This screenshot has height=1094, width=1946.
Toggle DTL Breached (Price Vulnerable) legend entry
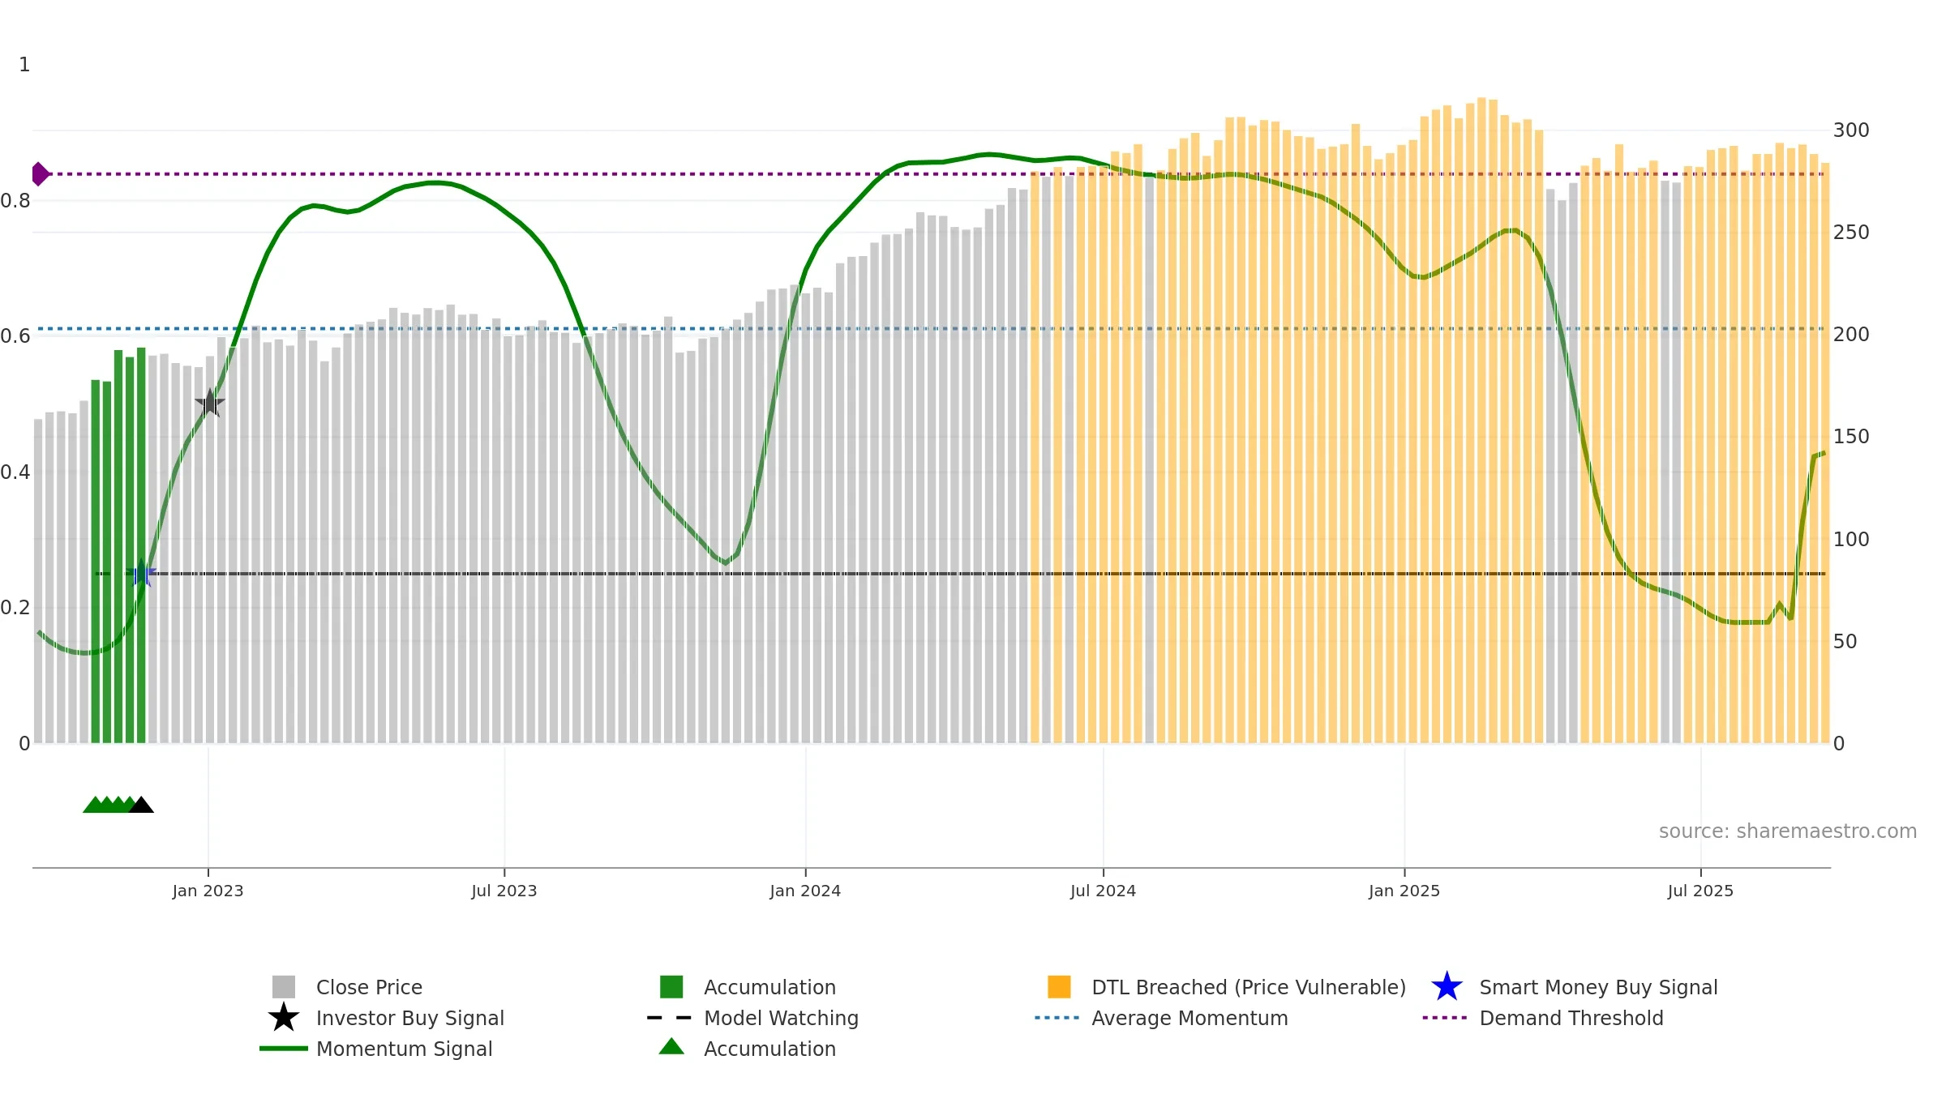pyautogui.click(x=1248, y=987)
